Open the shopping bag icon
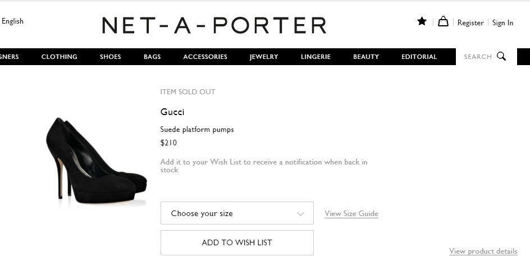Viewport: 530px width, 275px height. click(x=443, y=21)
